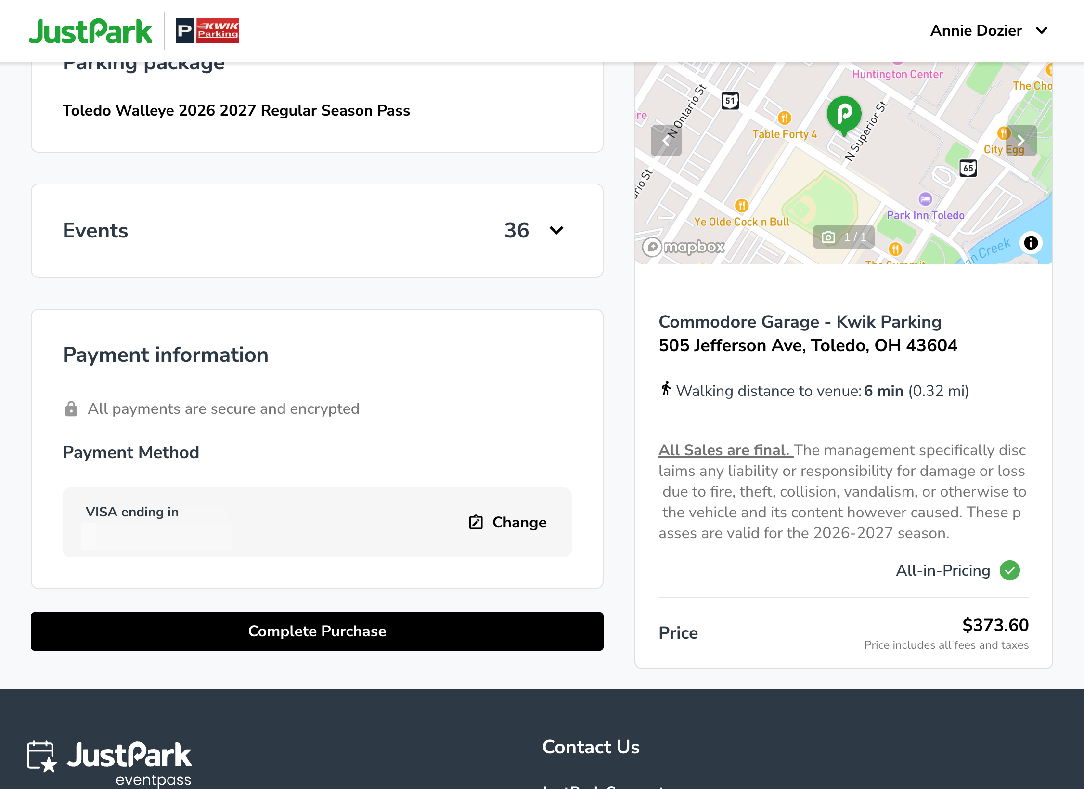Click the camera 1/1 photo counter
This screenshot has height=789, width=1084.
[843, 237]
